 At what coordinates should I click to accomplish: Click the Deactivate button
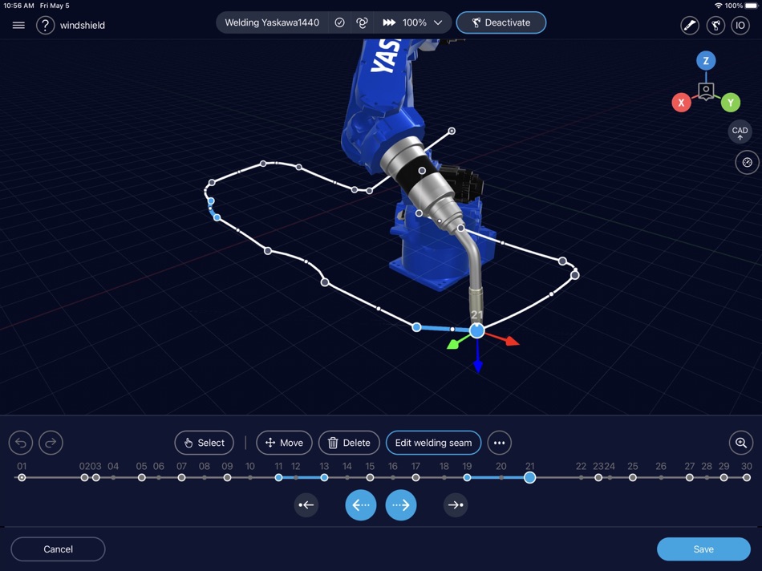point(501,22)
